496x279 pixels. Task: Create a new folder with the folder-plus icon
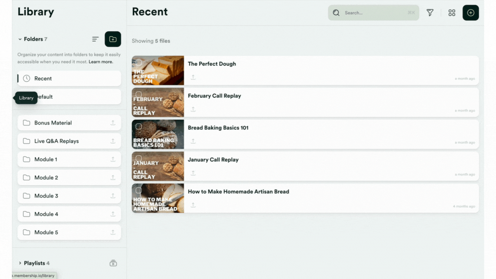tap(113, 39)
